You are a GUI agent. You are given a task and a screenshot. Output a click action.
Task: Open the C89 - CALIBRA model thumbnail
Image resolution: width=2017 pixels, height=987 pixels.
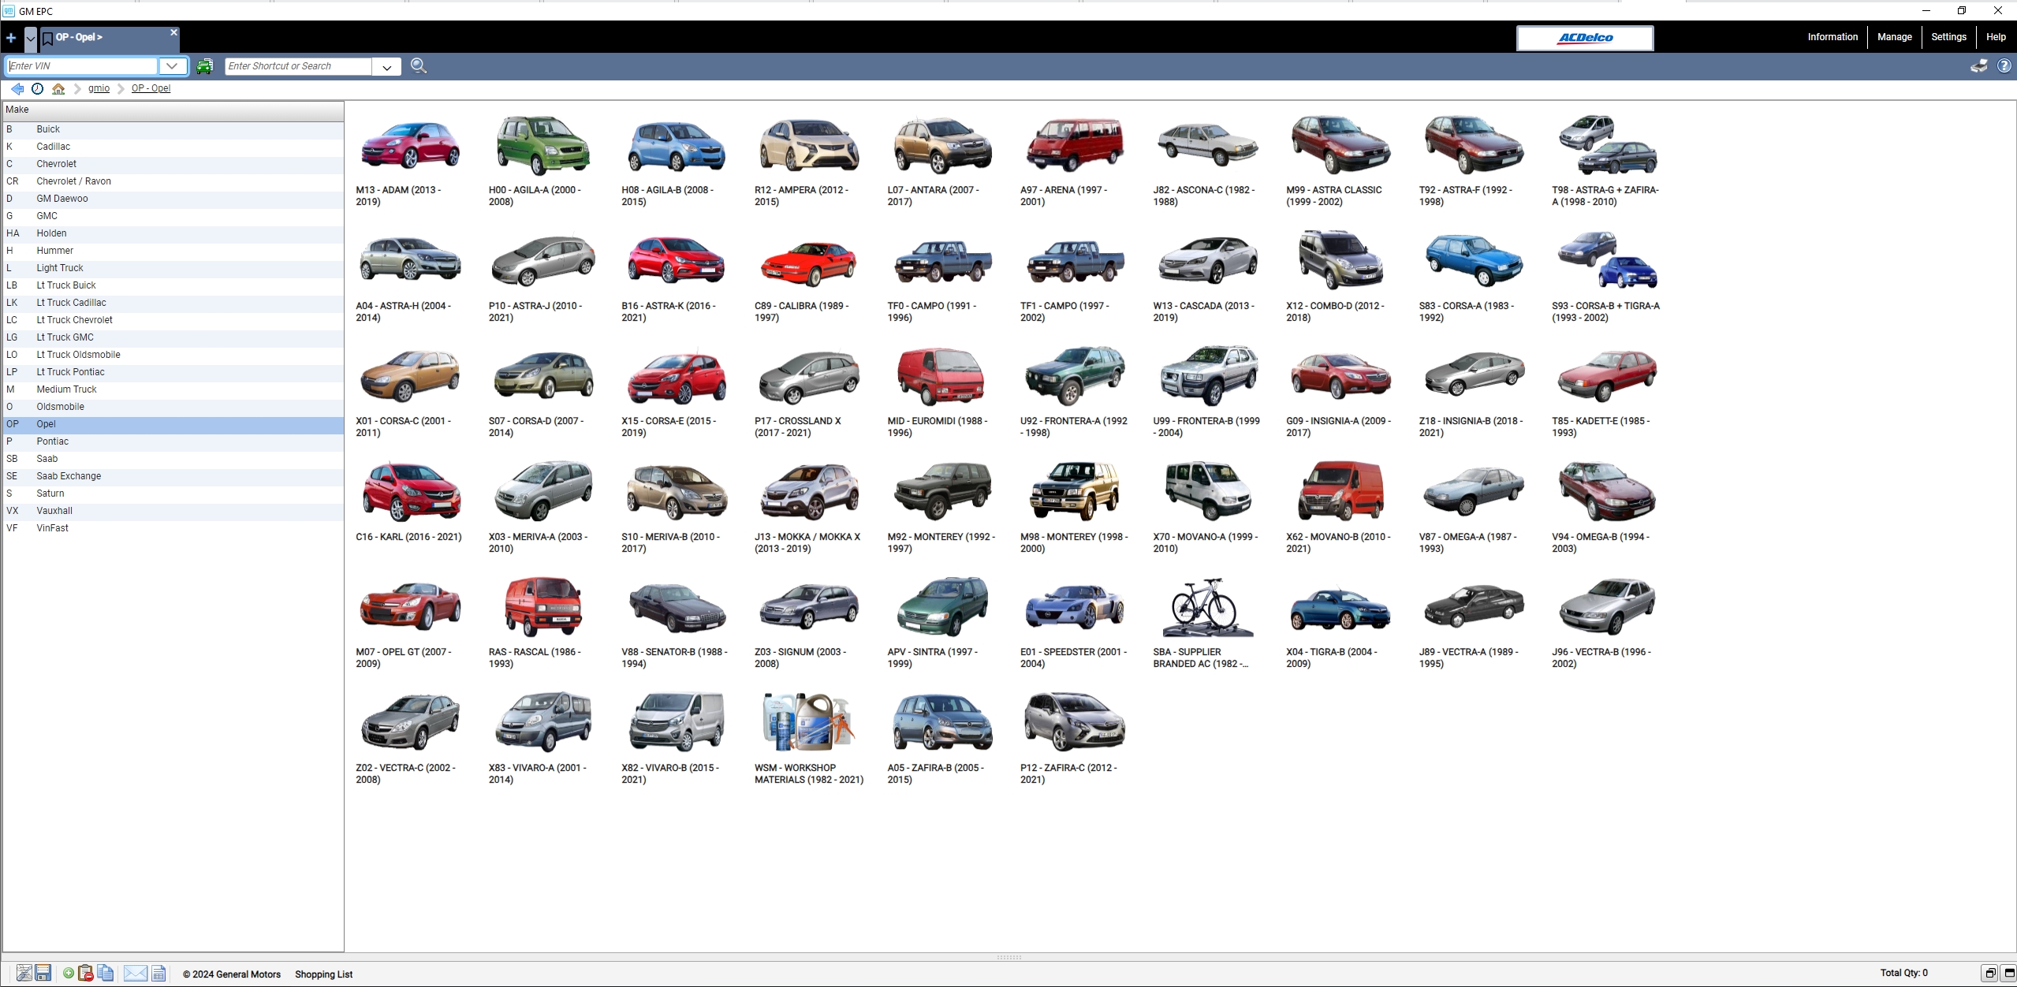point(809,264)
